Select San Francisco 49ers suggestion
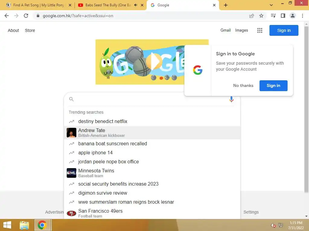This screenshot has height=231, width=309. pyautogui.click(x=152, y=213)
